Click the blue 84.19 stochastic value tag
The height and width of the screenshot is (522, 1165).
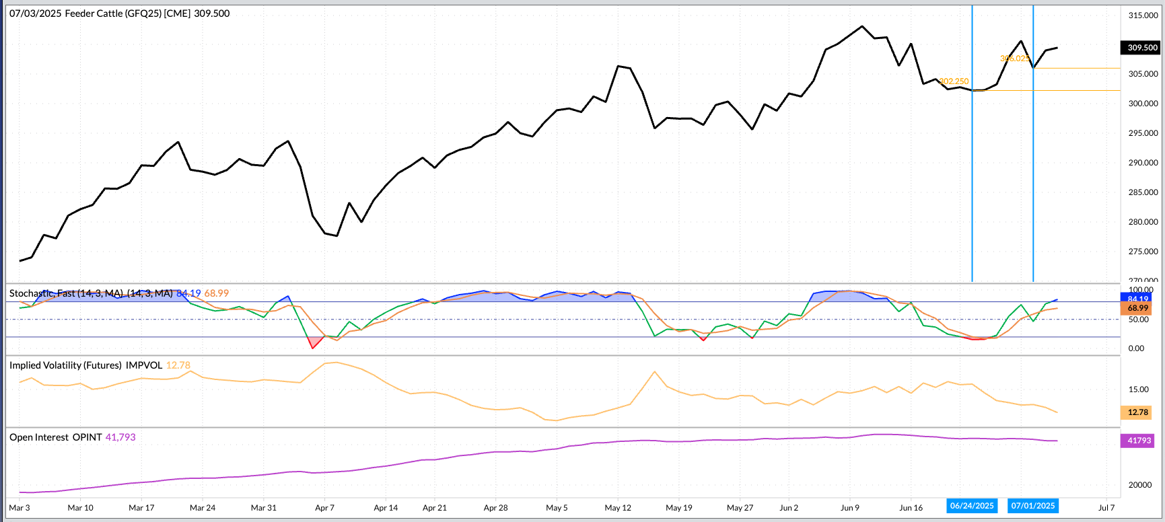pyautogui.click(x=1137, y=298)
